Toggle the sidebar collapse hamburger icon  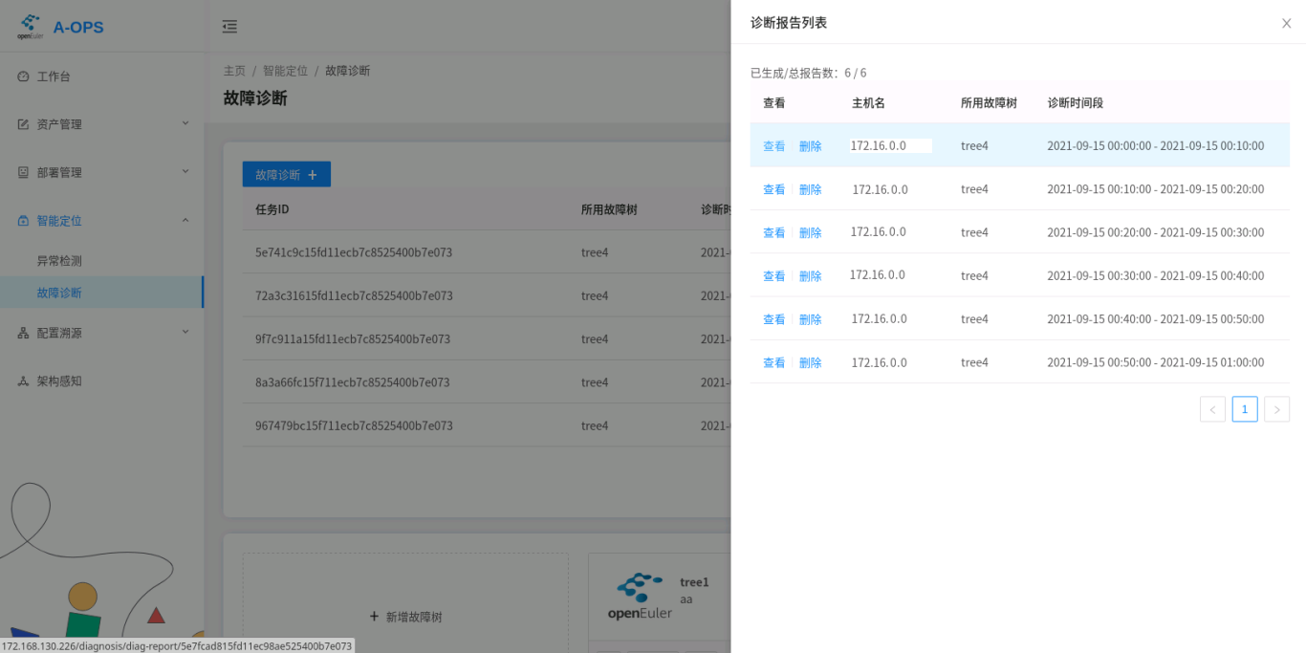pos(229,27)
